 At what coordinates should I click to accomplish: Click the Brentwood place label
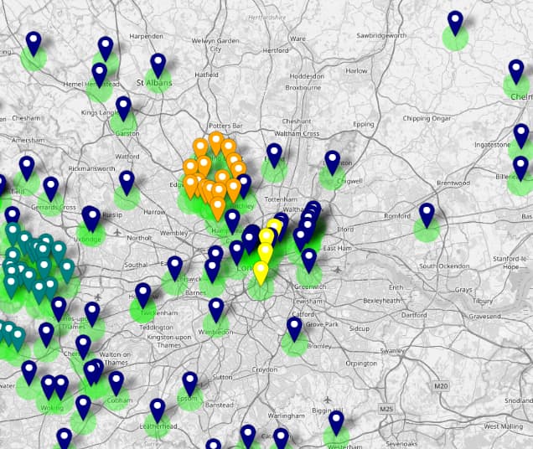tap(453, 183)
